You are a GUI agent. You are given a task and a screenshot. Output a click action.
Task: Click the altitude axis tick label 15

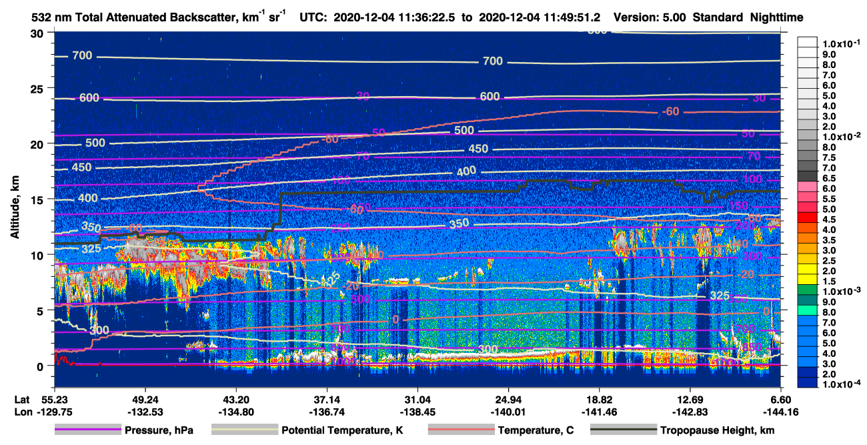tap(38, 199)
